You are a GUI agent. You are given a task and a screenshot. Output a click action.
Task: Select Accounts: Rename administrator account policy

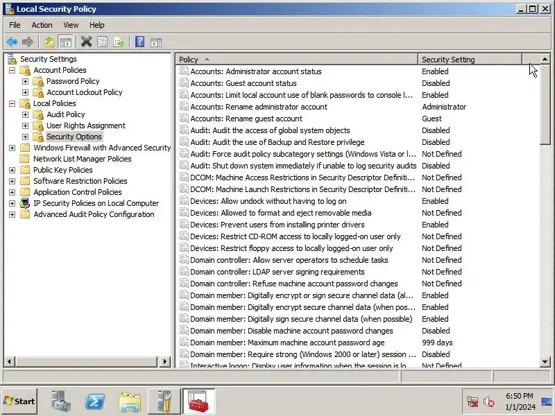[x=259, y=107]
